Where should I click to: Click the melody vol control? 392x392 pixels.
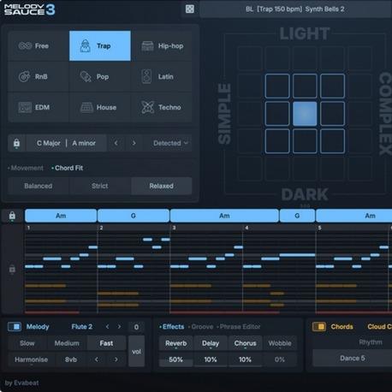136,352
